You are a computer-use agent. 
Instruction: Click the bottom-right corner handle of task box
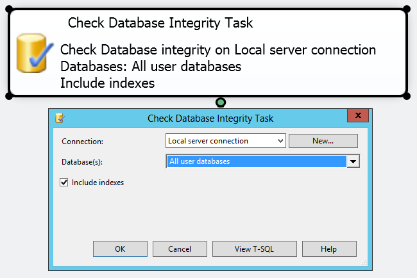407,96
